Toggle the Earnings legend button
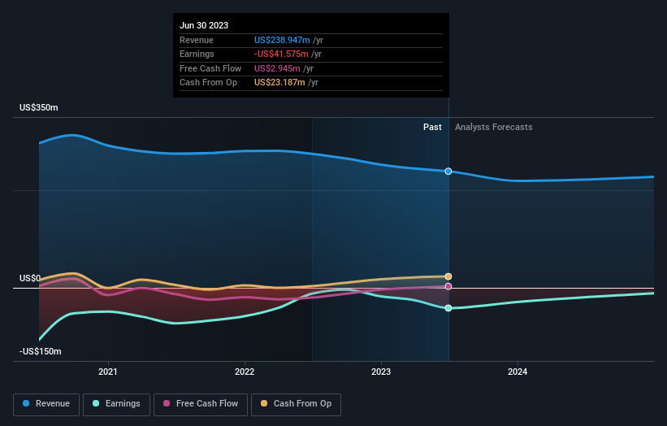The width and height of the screenshot is (667, 426). point(116,404)
